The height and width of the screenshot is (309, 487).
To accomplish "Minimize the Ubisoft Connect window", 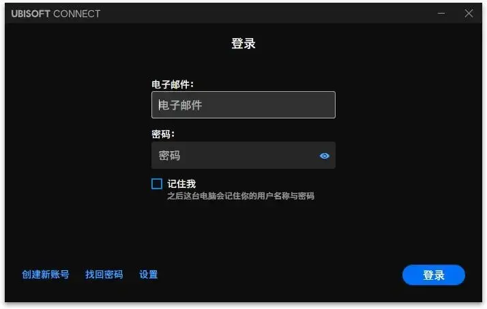I will tap(441, 14).
